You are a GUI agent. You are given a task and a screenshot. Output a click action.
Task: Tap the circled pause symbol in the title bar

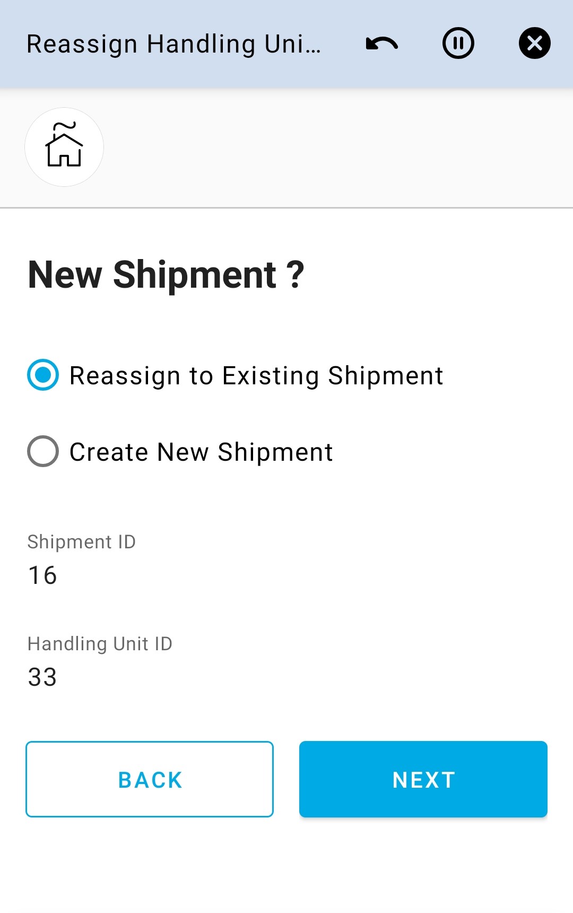pyautogui.click(x=458, y=44)
